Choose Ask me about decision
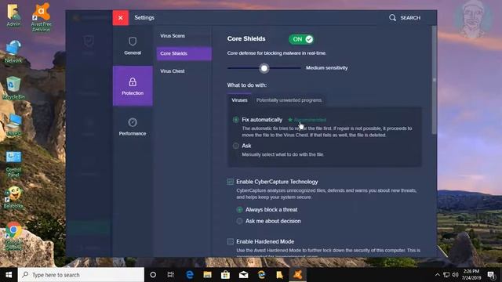The image size is (502, 282). pos(239,221)
